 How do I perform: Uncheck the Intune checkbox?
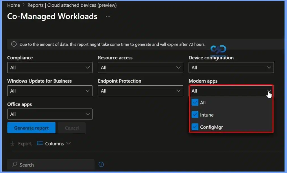195,115
